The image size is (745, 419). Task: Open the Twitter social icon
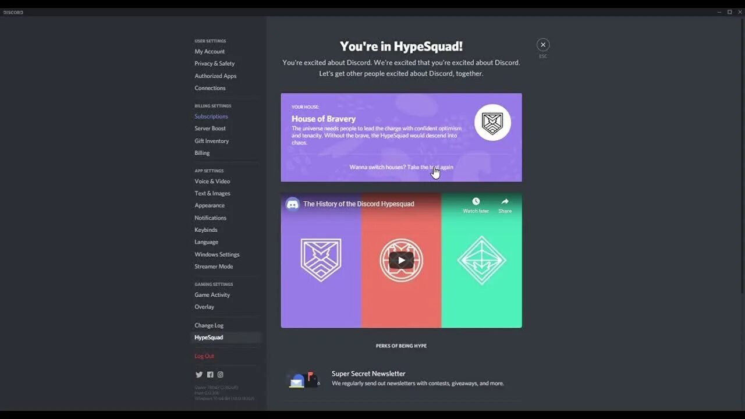click(199, 375)
